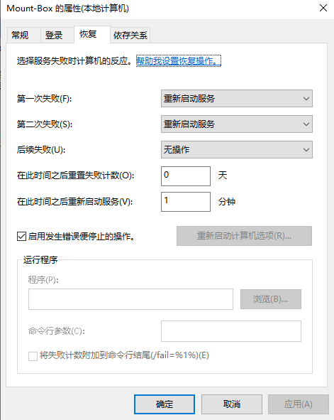Expand the 第一次失败 action dropdown
The width and height of the screenshot is (334, 420).
pyautogui.click(x=236, y=99)
